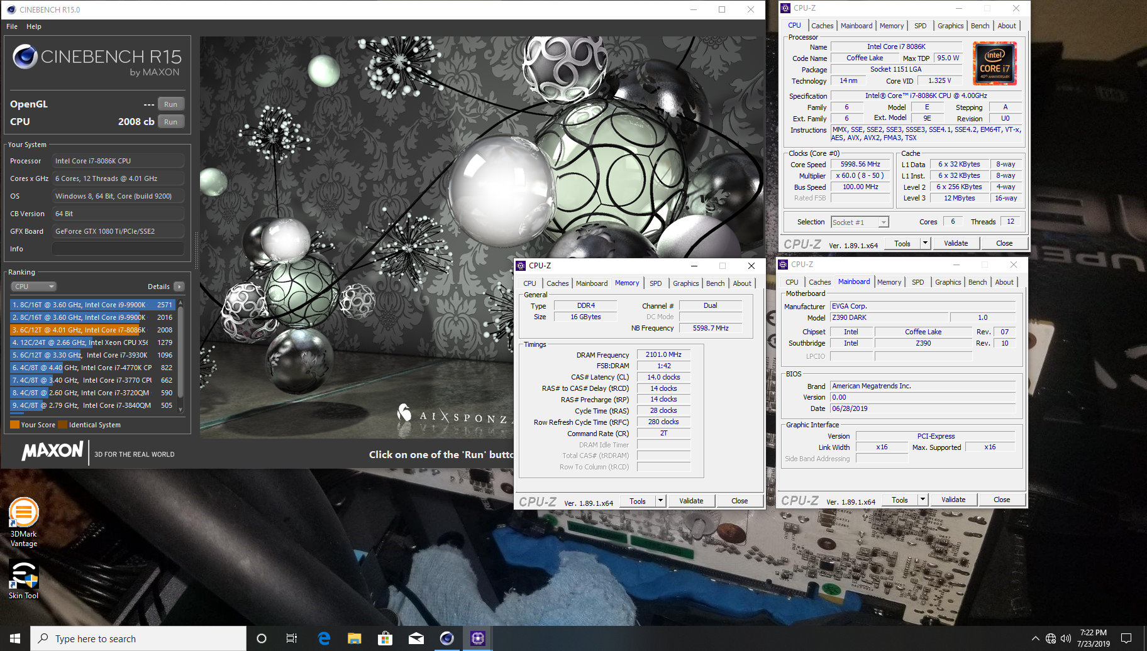Select ranking row Xeon CPU X5 1279

pyautogui.click(x=92, y=342)
